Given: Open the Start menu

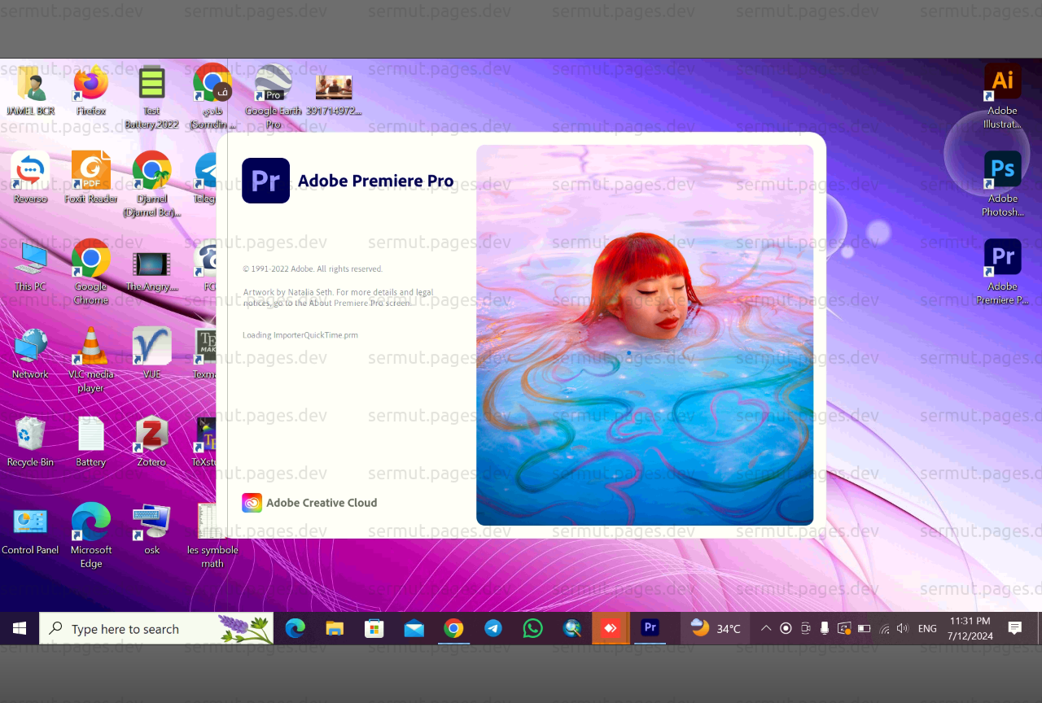Looking at the screenshot, I should pos(20,628).
